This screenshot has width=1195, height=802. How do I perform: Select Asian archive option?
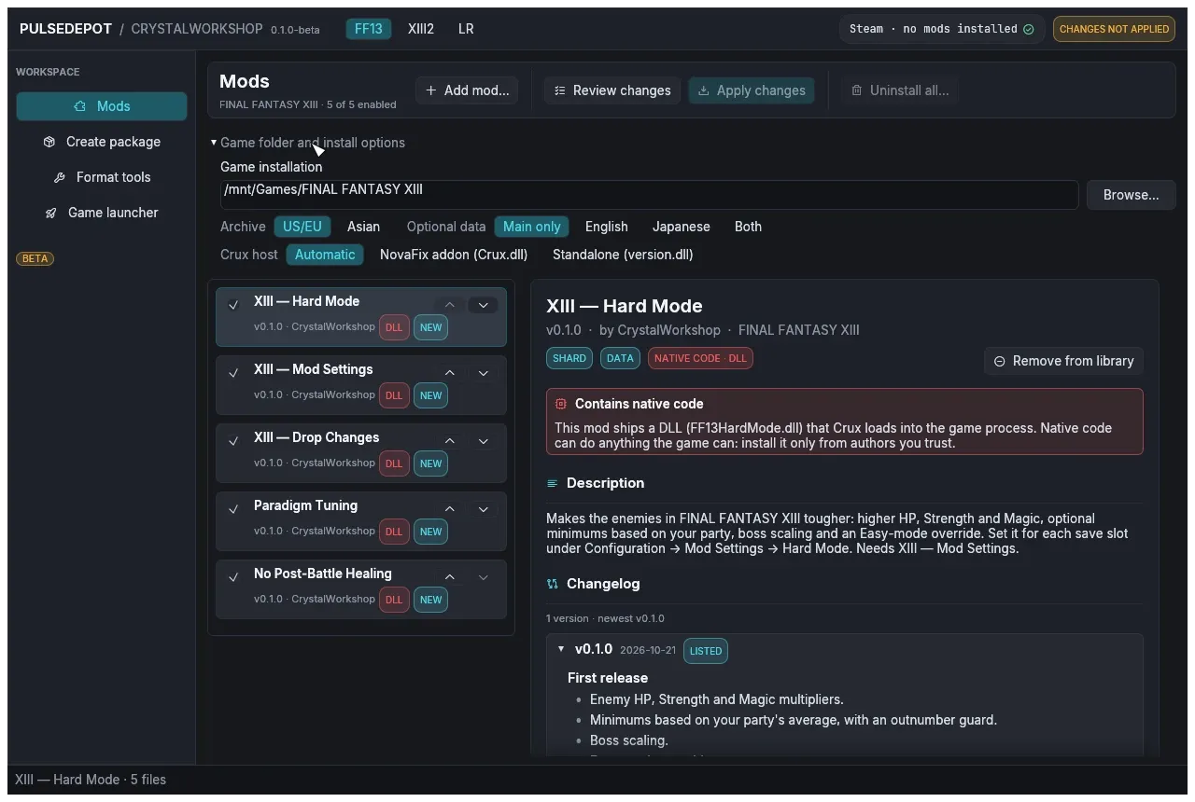click(363, 227)
